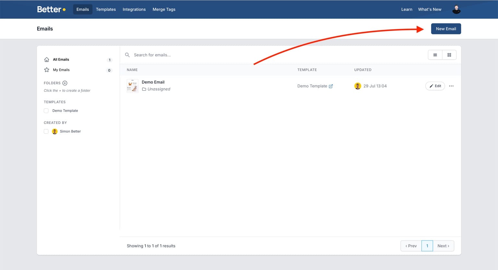This screenshot has height=270, width=498.
Task: Click the All Emails home icon
Action: point(46,59)
